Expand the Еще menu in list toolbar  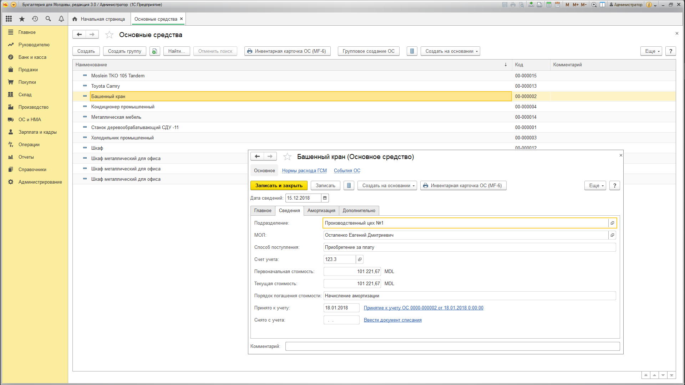point(651,51)
